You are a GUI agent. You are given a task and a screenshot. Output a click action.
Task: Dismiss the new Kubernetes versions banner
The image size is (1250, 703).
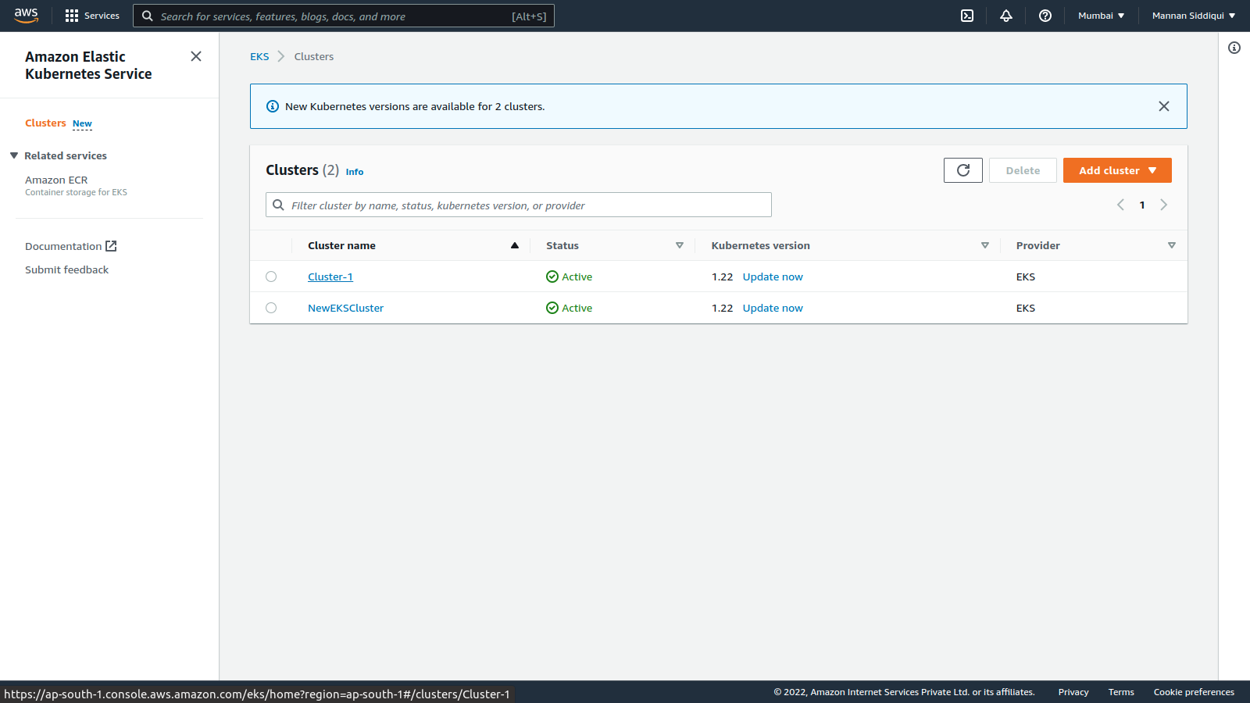pos(1164,106)
